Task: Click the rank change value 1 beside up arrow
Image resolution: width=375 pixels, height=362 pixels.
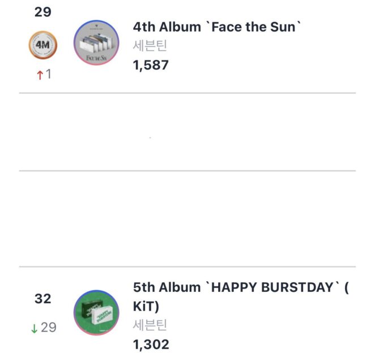Action: (49, 74)
